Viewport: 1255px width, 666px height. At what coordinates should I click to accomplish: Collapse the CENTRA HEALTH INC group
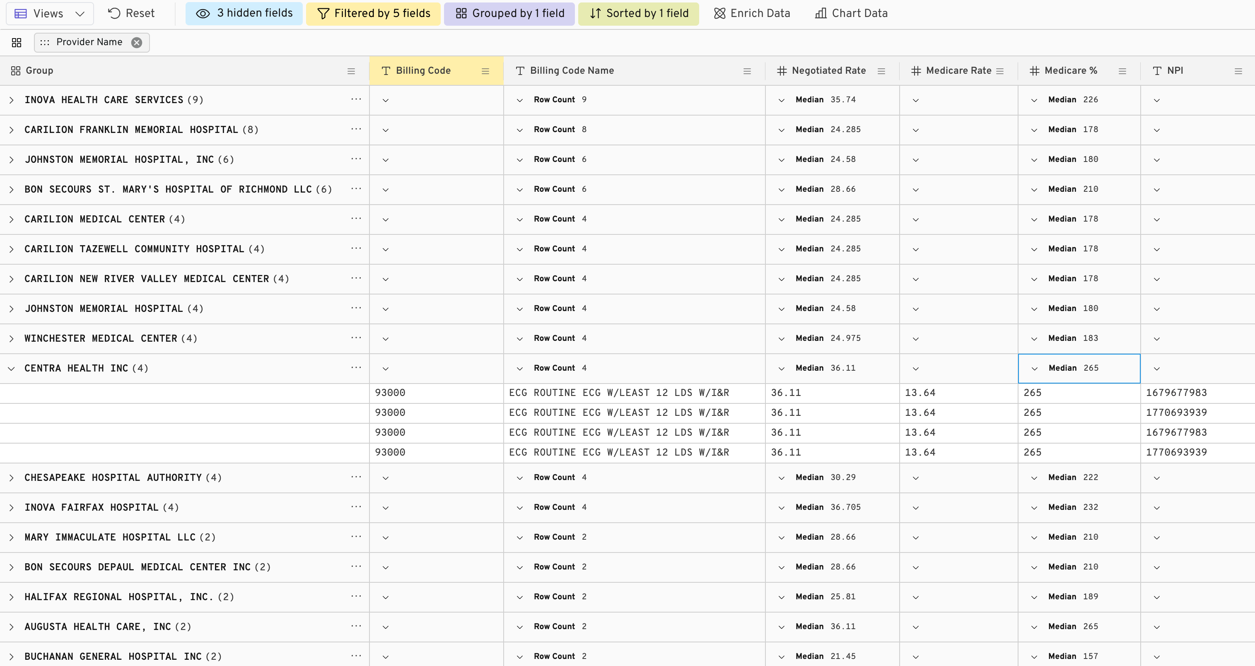12,368
